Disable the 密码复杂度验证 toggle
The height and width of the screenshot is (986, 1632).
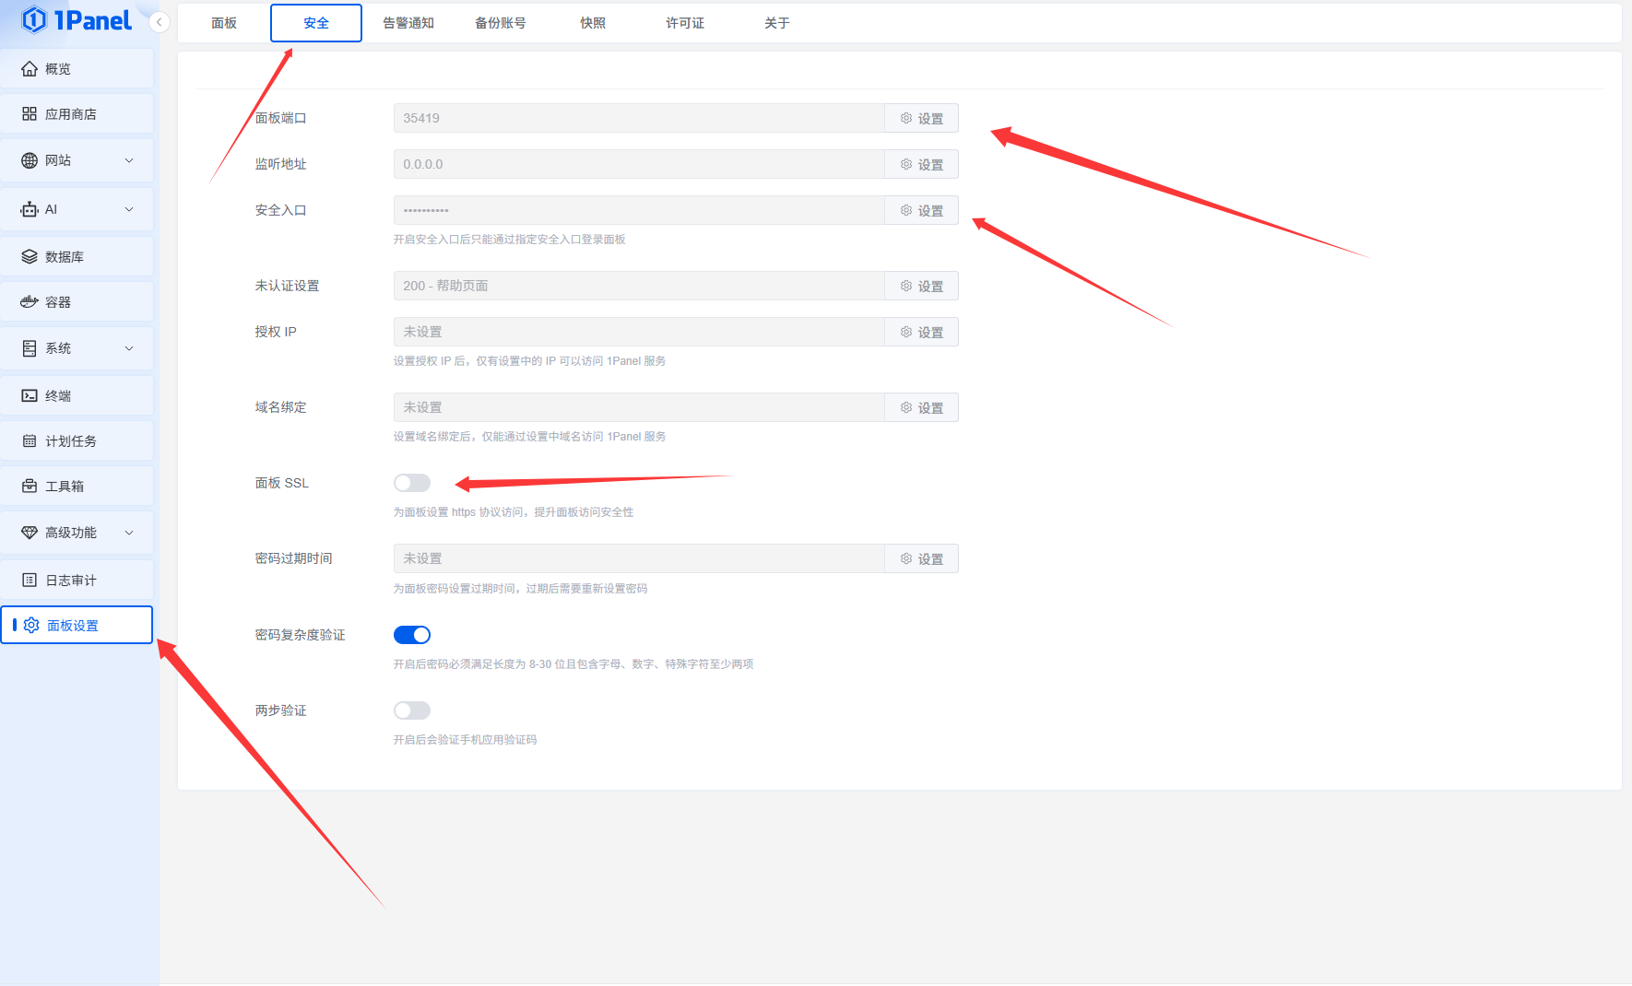(412, 635)
